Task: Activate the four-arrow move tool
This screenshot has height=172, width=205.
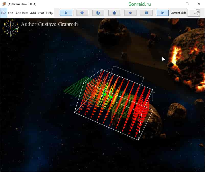Action: pos(82,13)
